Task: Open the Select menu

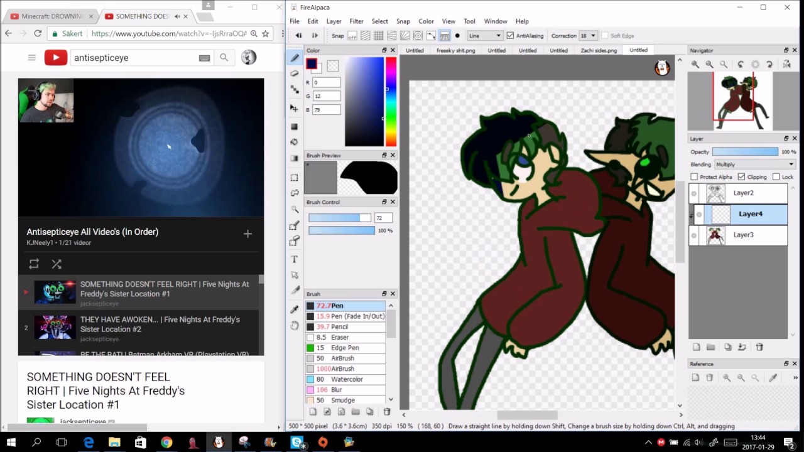Action: click(x=379, y=21)
